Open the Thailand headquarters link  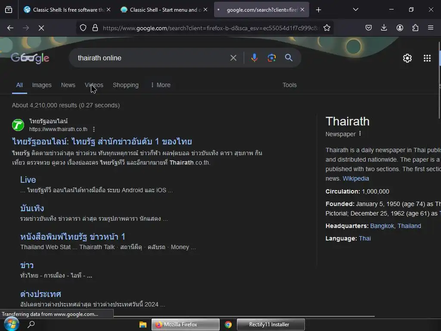409,226
